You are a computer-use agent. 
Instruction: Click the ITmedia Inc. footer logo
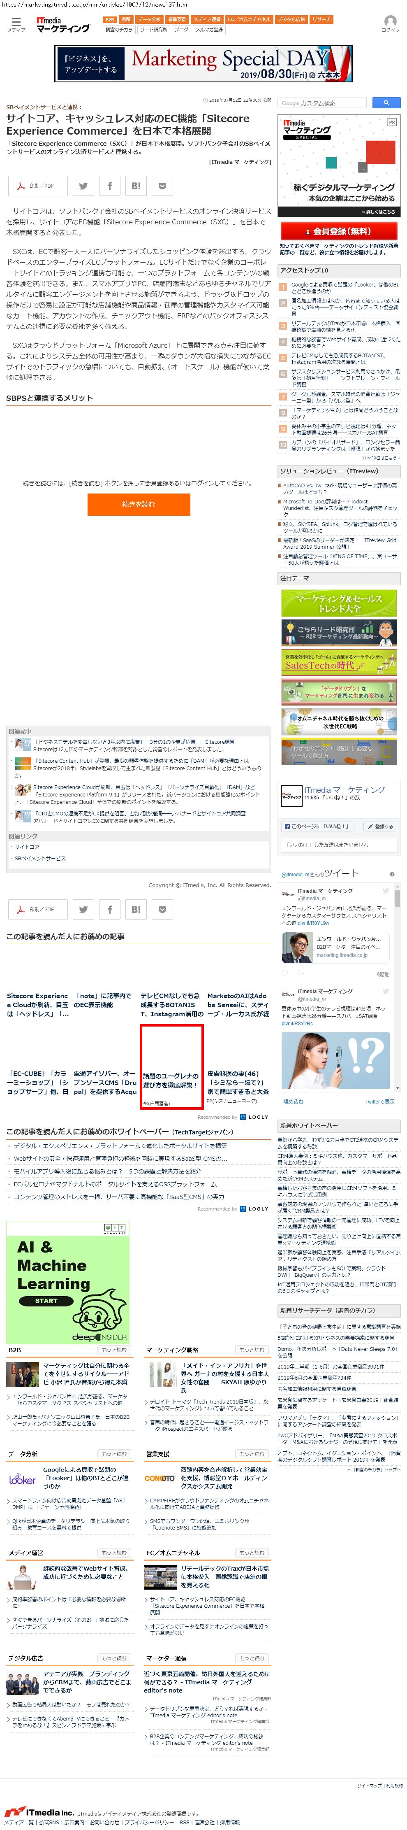(39, 1811)
